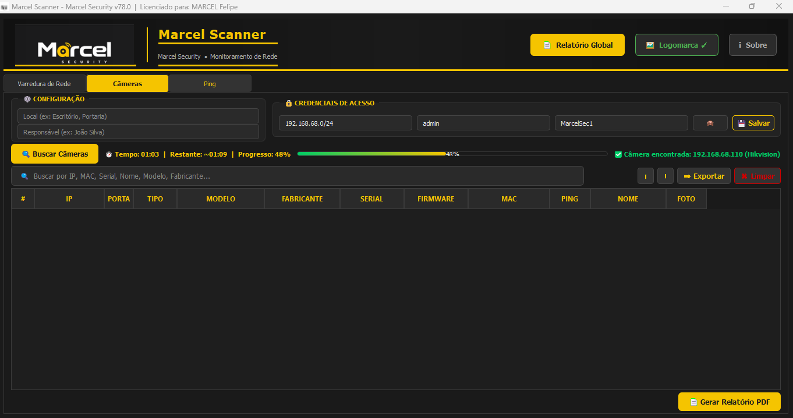Open the Varredura de Rede tab

point(44,83)
